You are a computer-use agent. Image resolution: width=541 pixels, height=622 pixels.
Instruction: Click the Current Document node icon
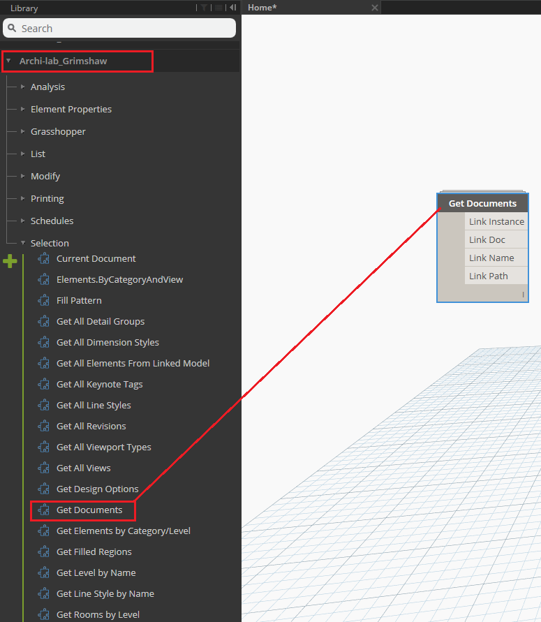tap(43, 258)
